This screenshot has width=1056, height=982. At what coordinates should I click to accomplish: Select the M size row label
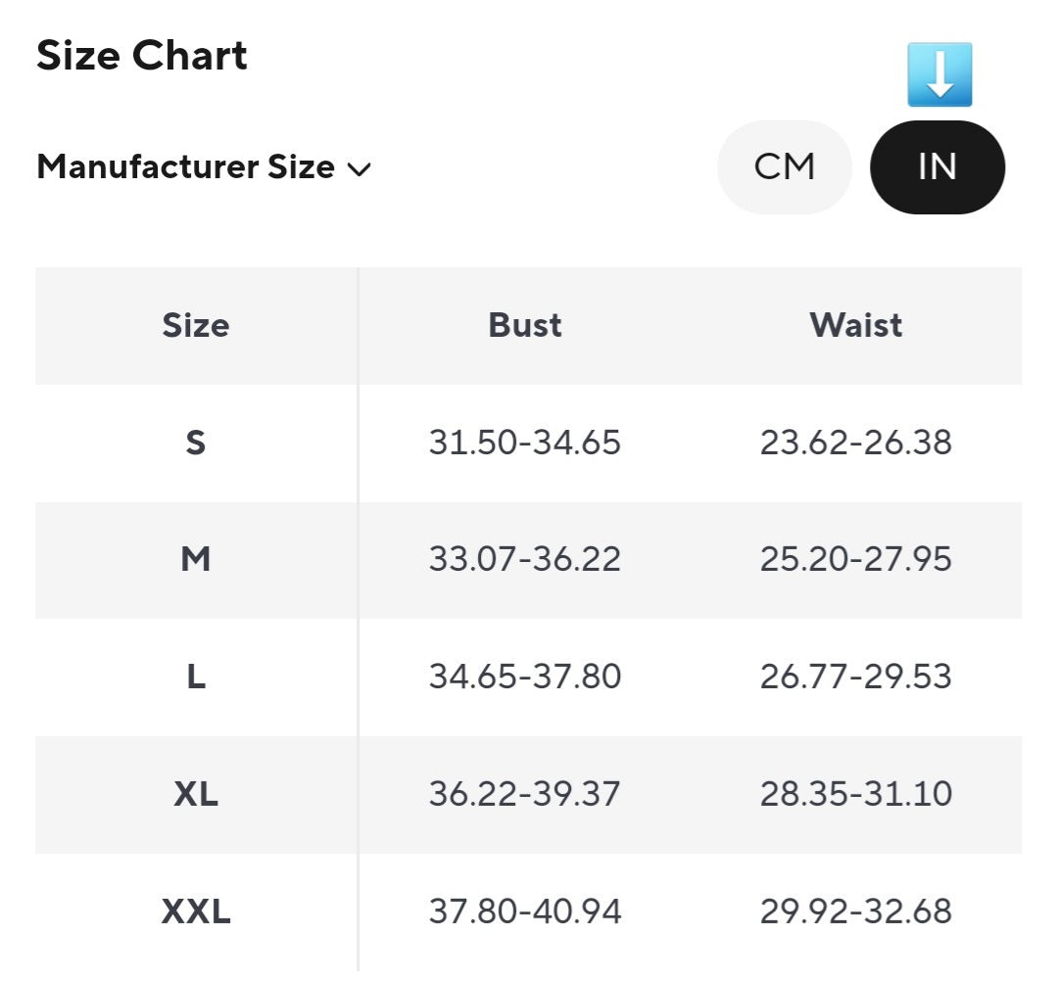point(196,559)
